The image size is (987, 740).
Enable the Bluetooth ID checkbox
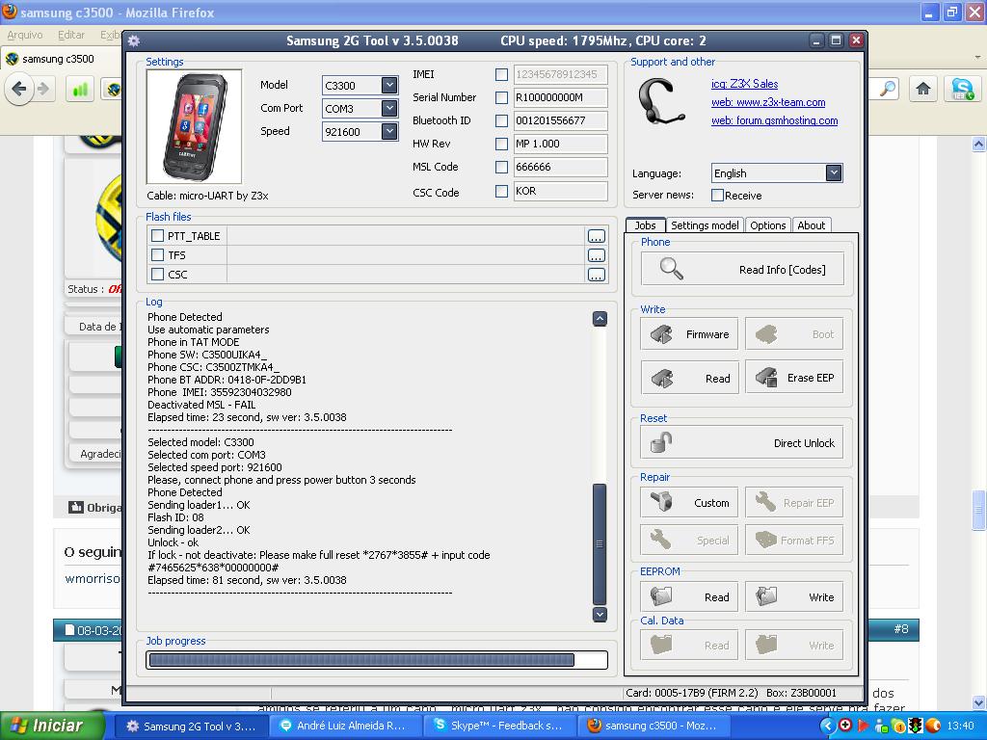pyautogui.click(x=501, y=120)
